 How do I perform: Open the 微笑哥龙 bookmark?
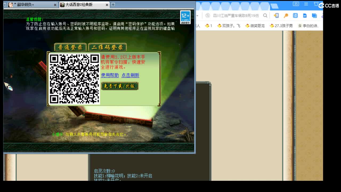click(x=255, y=26)
